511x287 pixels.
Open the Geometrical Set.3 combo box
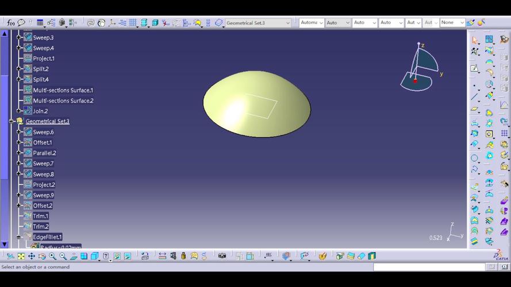(258, 23)
